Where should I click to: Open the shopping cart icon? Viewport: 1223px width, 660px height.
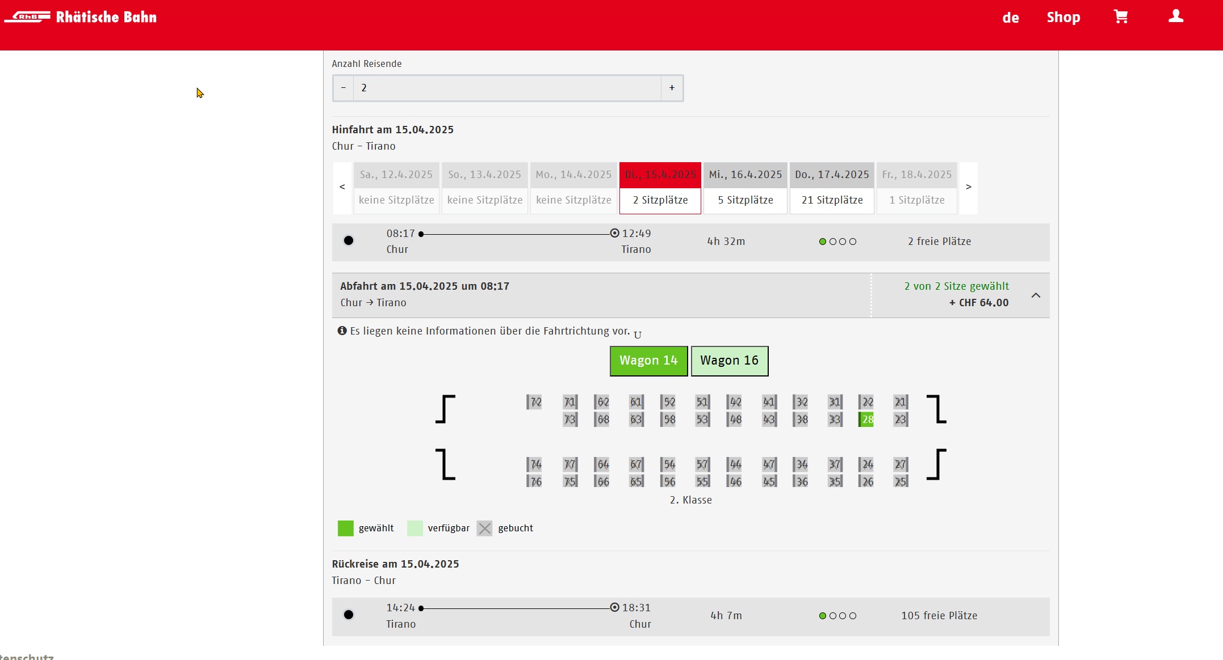(x=1120, y=17)
